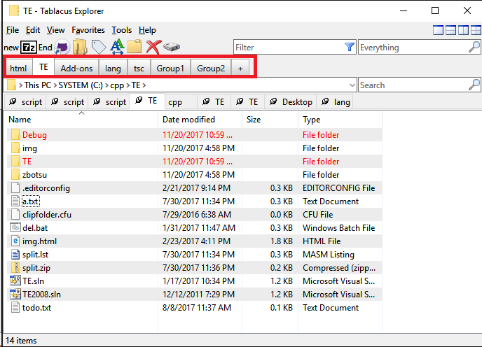
Task: Sort by Date modified column header
Action: (200, 120)
